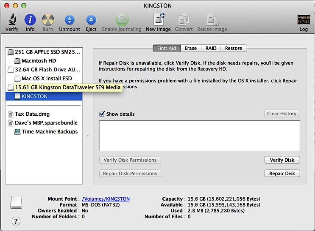The height and width of the screenshot is (231, 315).
Task: Click the Verify Disk button
Action: (282, 160)
